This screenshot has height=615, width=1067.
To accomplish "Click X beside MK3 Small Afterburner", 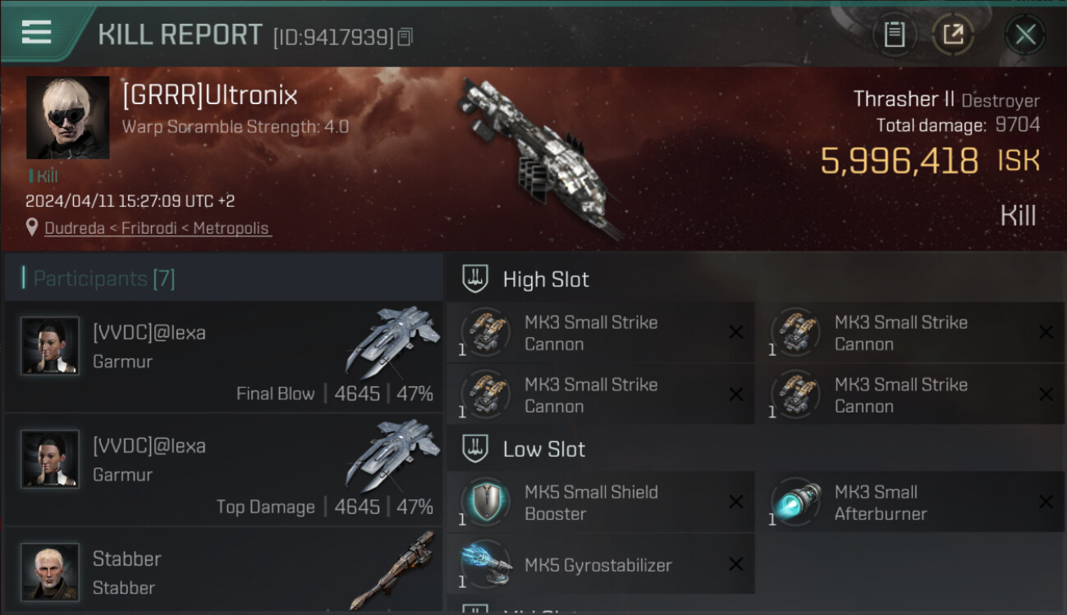I will tap(1046, 502).
